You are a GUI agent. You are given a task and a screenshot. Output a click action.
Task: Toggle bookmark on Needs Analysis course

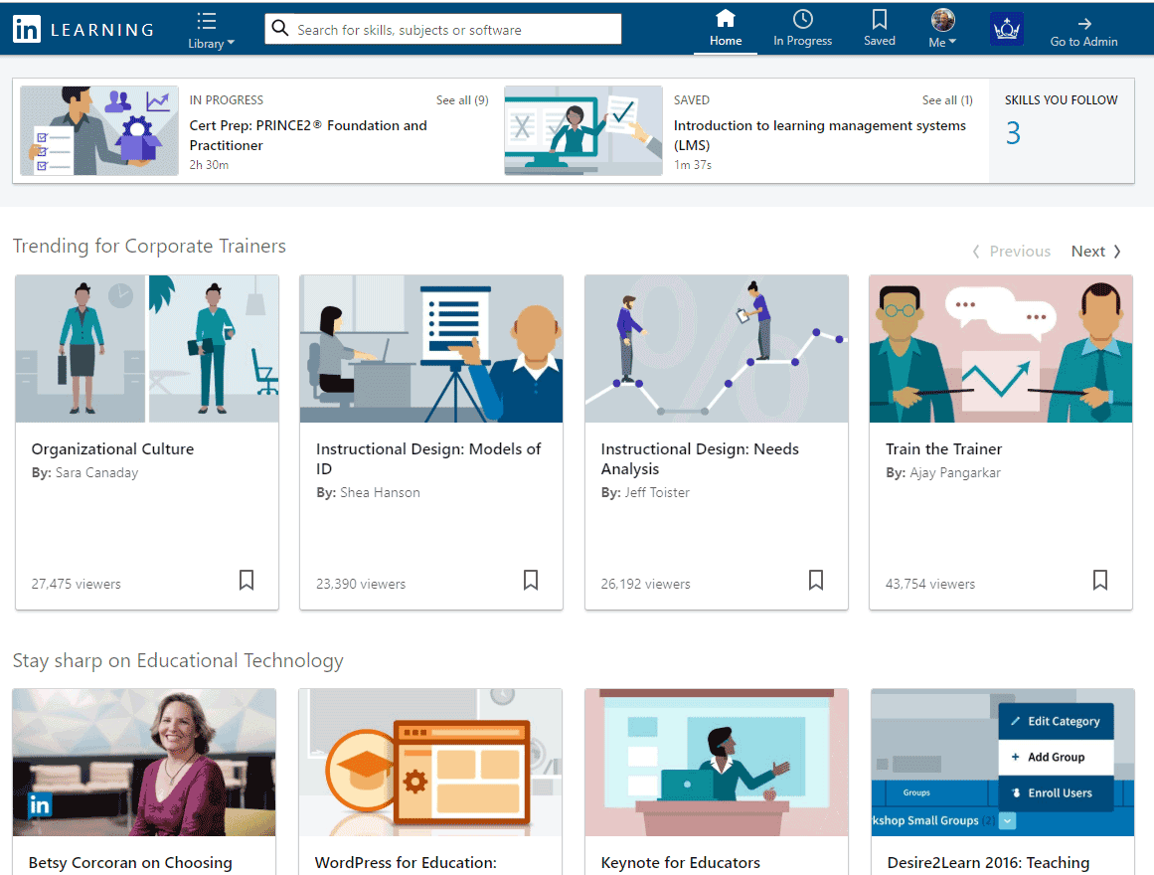(x=815, y=580)
